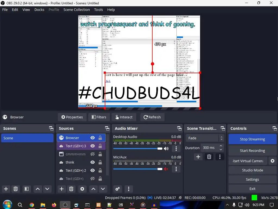Open the Docks menu
Screen dimensions: 278x209
point(39,10)
